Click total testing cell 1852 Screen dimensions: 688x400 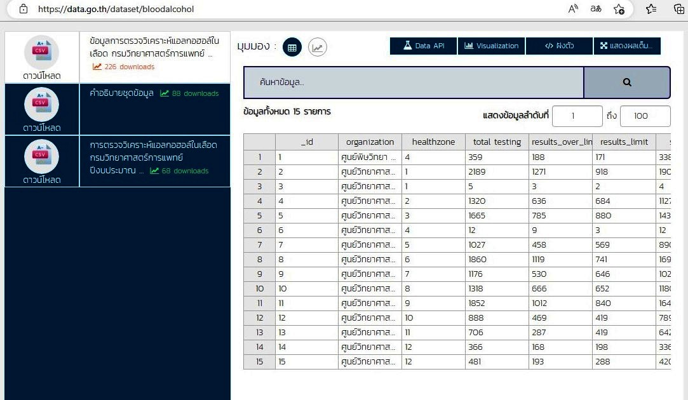click(x=497, y=303)
